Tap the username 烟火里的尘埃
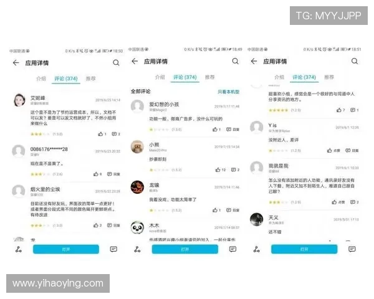This screenshot has width=374, height=299. [x=45, y=189]
